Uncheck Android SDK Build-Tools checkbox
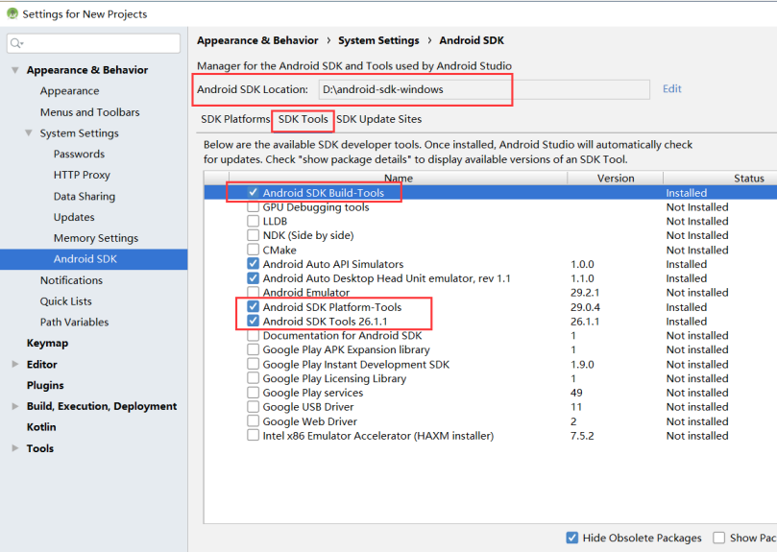The image size is (777, 552). [254, 192]
